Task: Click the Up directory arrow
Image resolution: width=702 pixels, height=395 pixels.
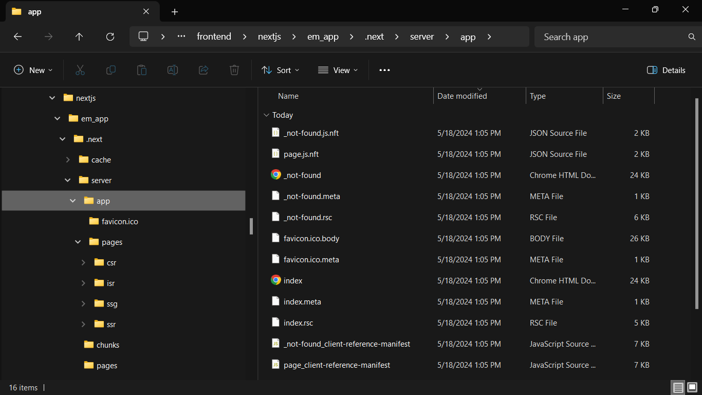Action: (x=79, y=37)
